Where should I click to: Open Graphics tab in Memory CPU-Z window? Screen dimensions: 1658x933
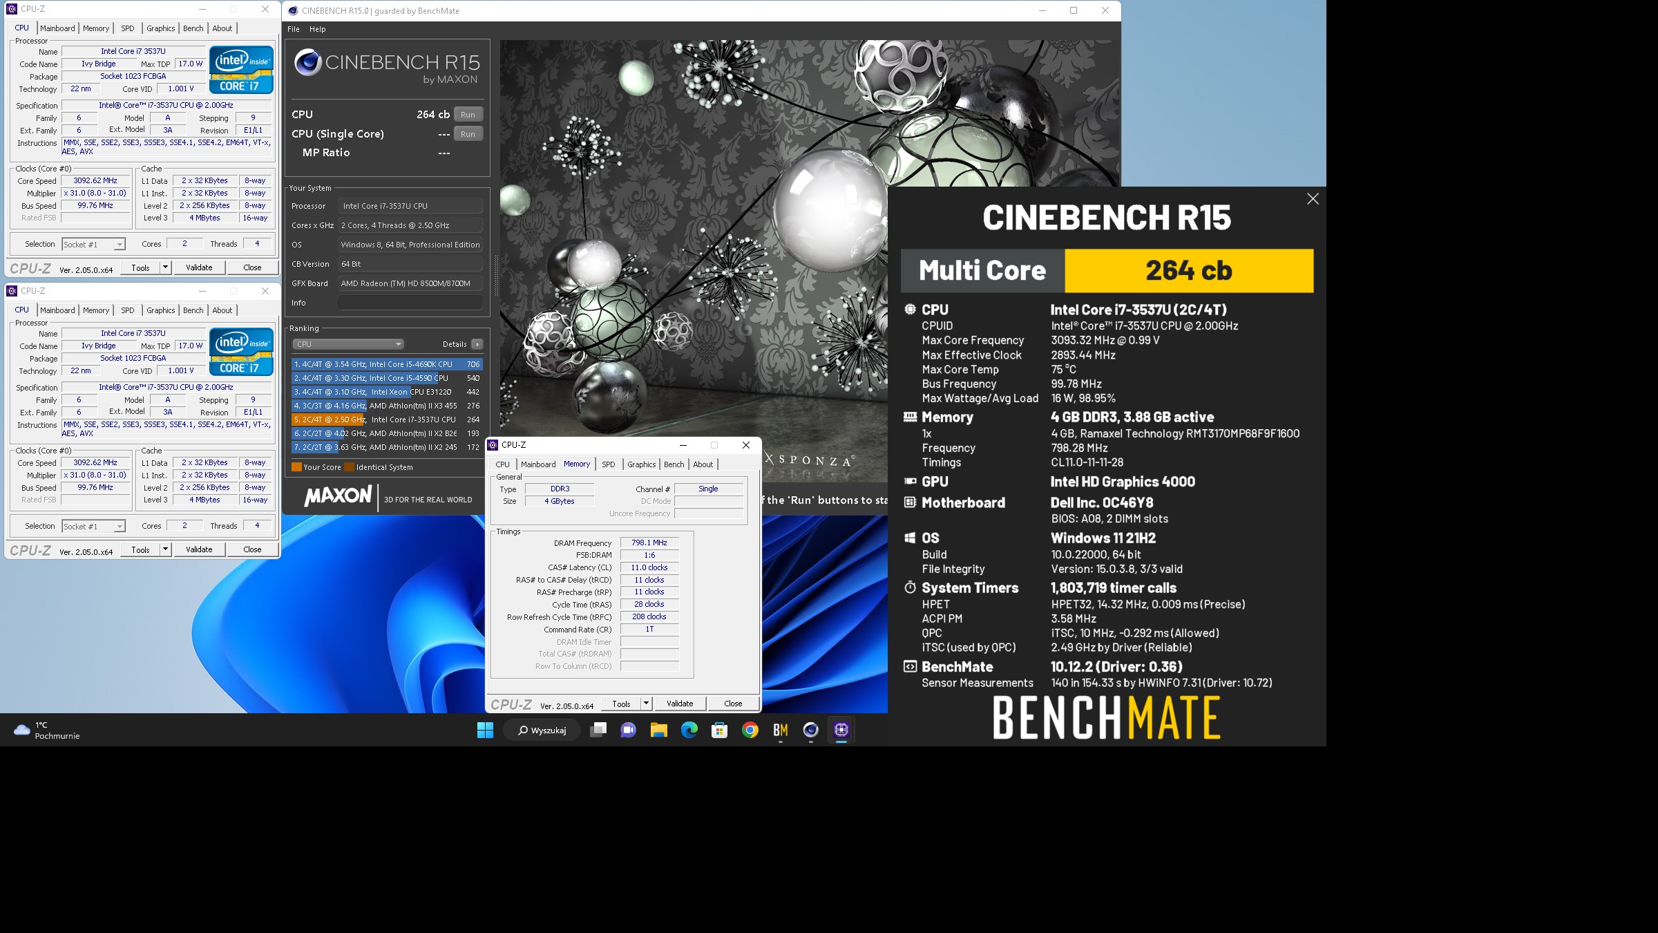pyautogui.click(x=641, y=464)
